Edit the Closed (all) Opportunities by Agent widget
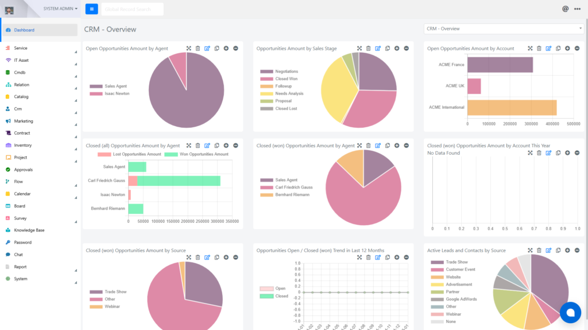Screen dimensions: 588x330 pyautogui.click(x=207, y=146)
